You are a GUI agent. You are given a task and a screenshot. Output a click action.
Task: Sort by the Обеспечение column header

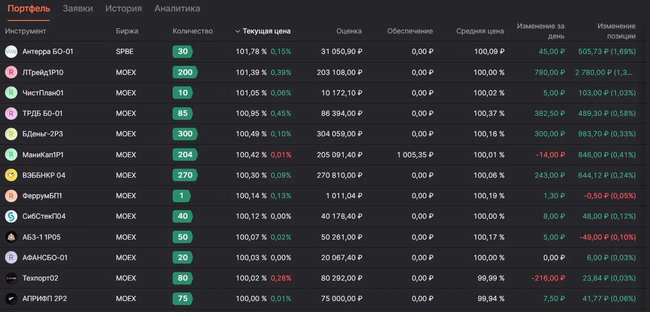(410, 31)
